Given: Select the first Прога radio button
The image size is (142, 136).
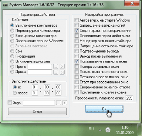Looking at the screenshot, I should pos(12,66).
